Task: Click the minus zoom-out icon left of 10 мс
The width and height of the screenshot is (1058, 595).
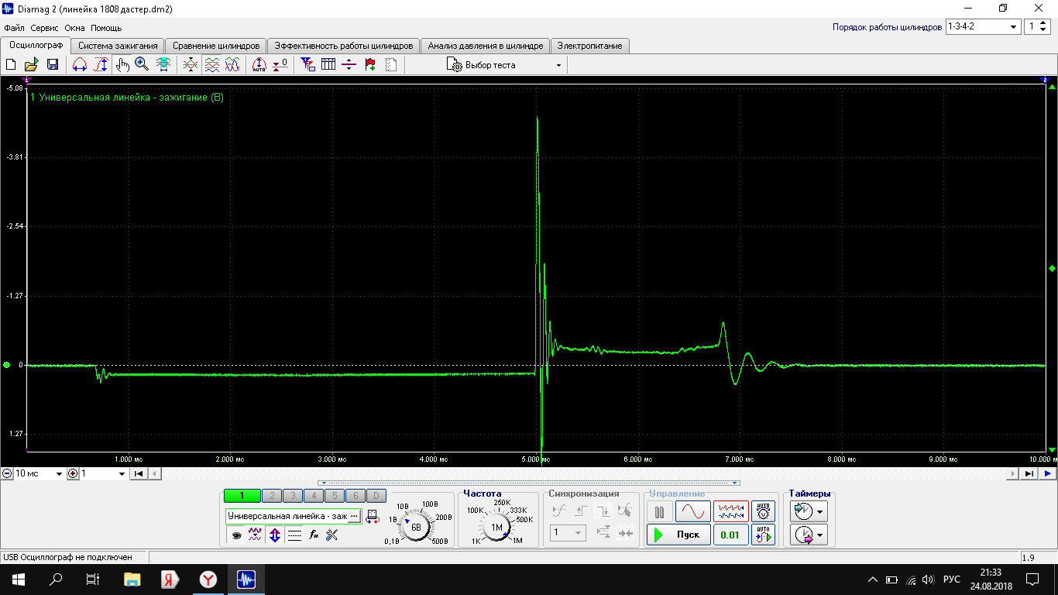Action: [7, 473]
